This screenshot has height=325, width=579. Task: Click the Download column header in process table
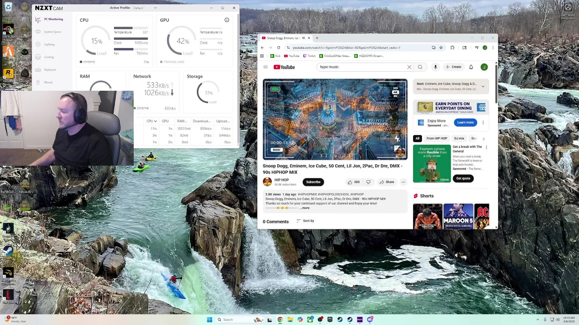(x=201, y=121)
